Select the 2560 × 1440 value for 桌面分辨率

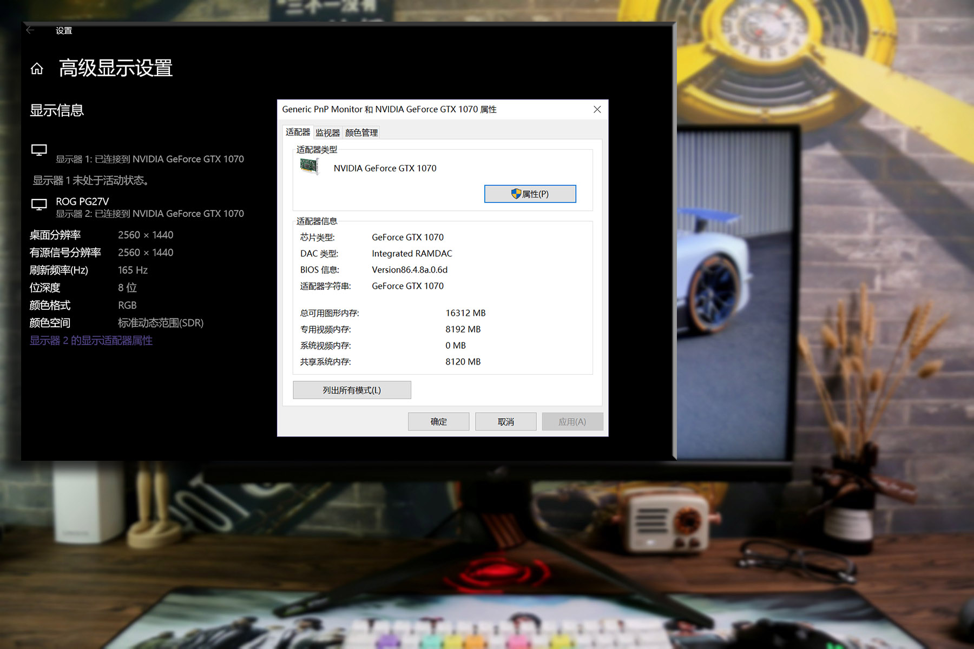[x=146, y=235]
